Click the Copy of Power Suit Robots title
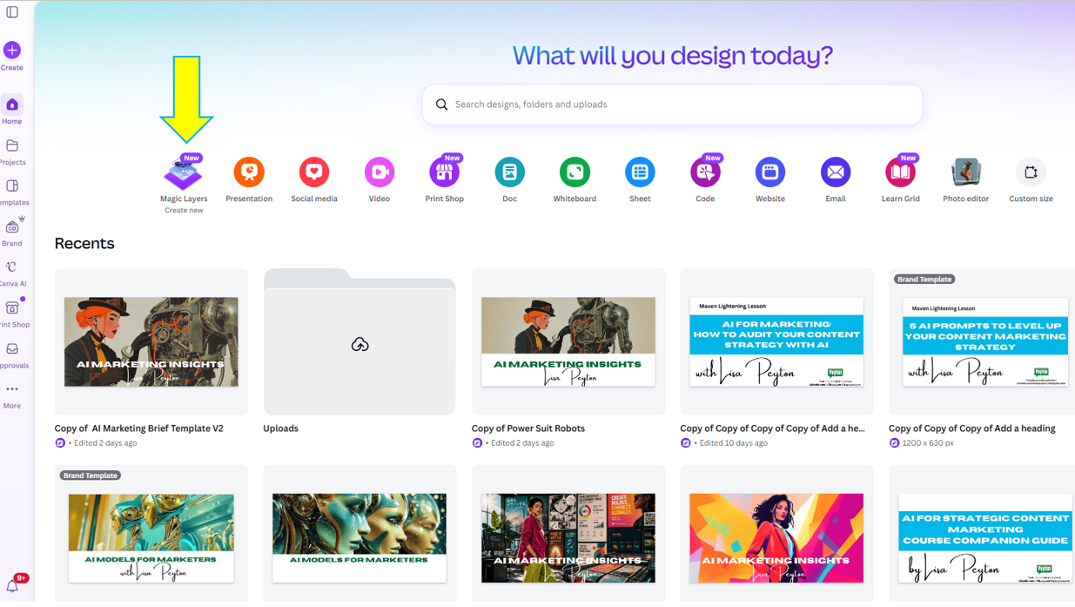 tap(528, 428)
